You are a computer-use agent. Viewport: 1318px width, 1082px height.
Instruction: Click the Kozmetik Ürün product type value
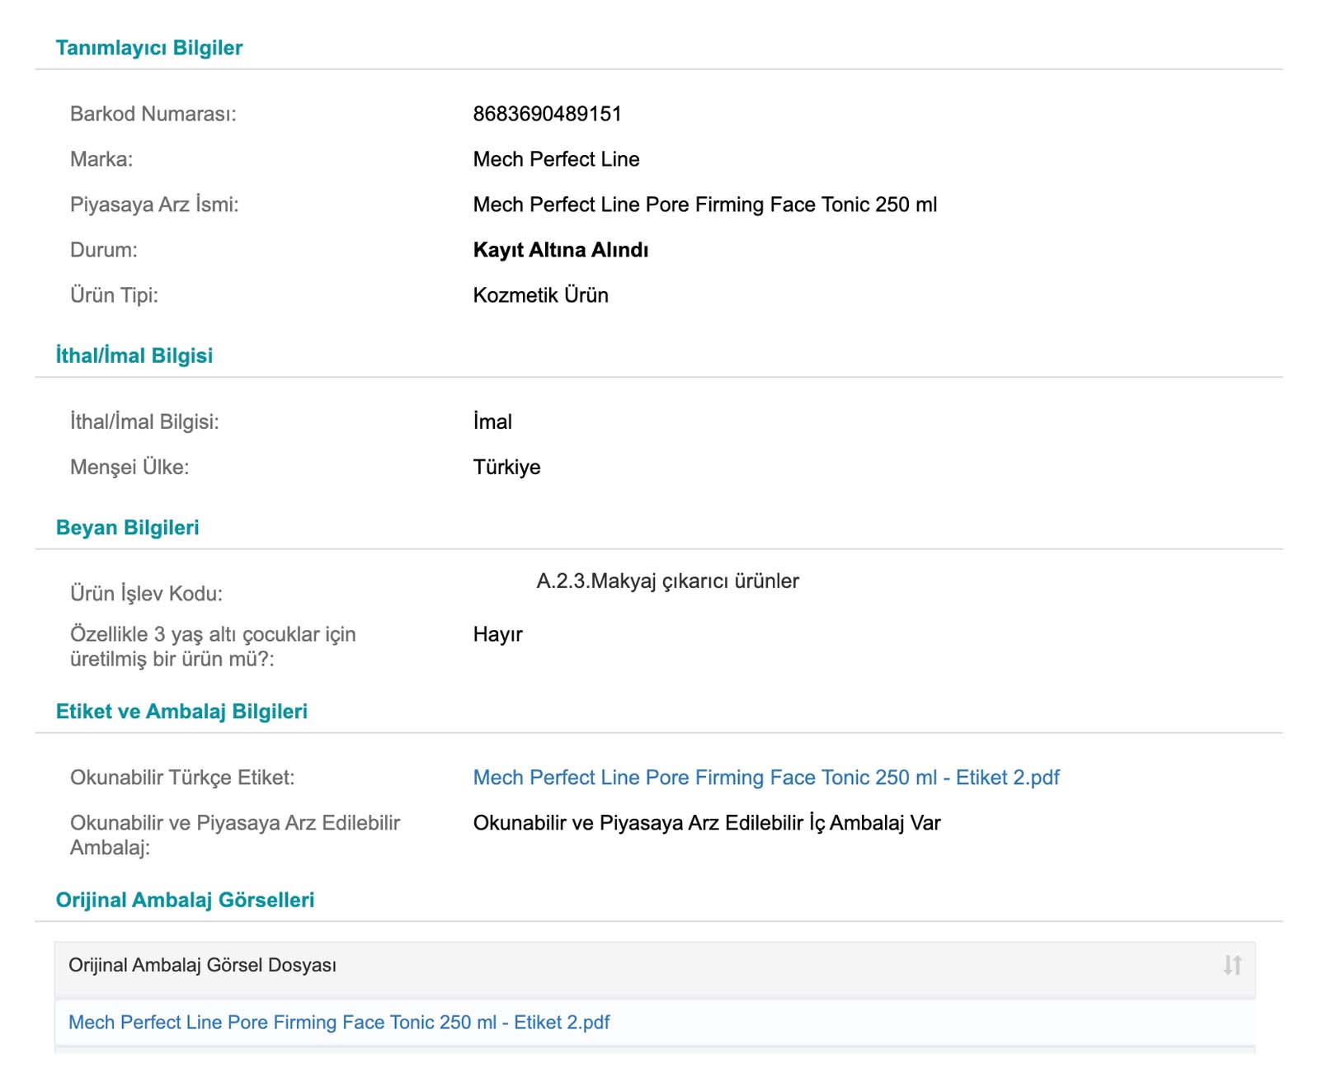(540, 295)
